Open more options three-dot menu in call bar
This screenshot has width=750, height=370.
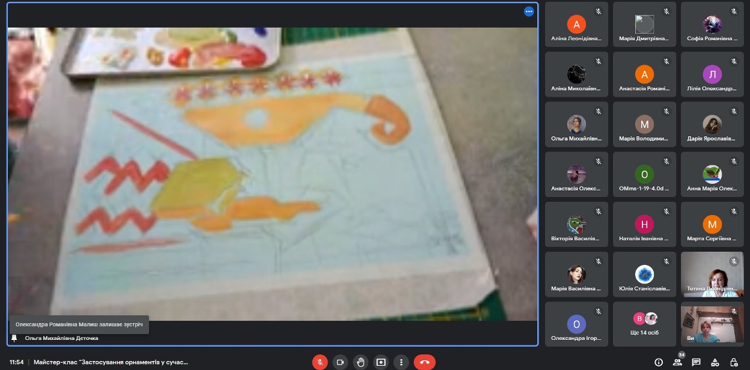[x=400, y=362]
